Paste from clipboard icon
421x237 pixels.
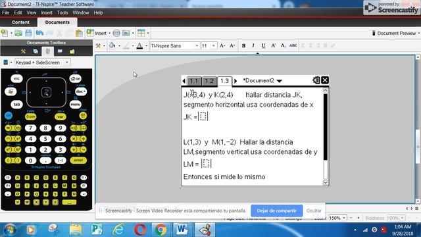[79, 33]
